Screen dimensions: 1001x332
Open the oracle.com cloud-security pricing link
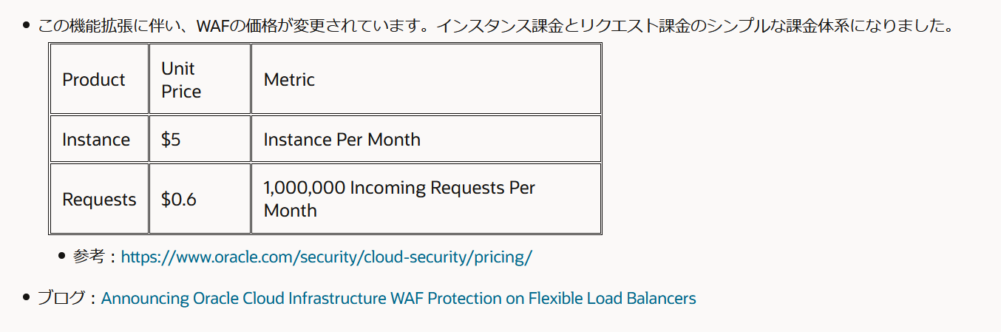pyautogui.click(x=326, y=257)
